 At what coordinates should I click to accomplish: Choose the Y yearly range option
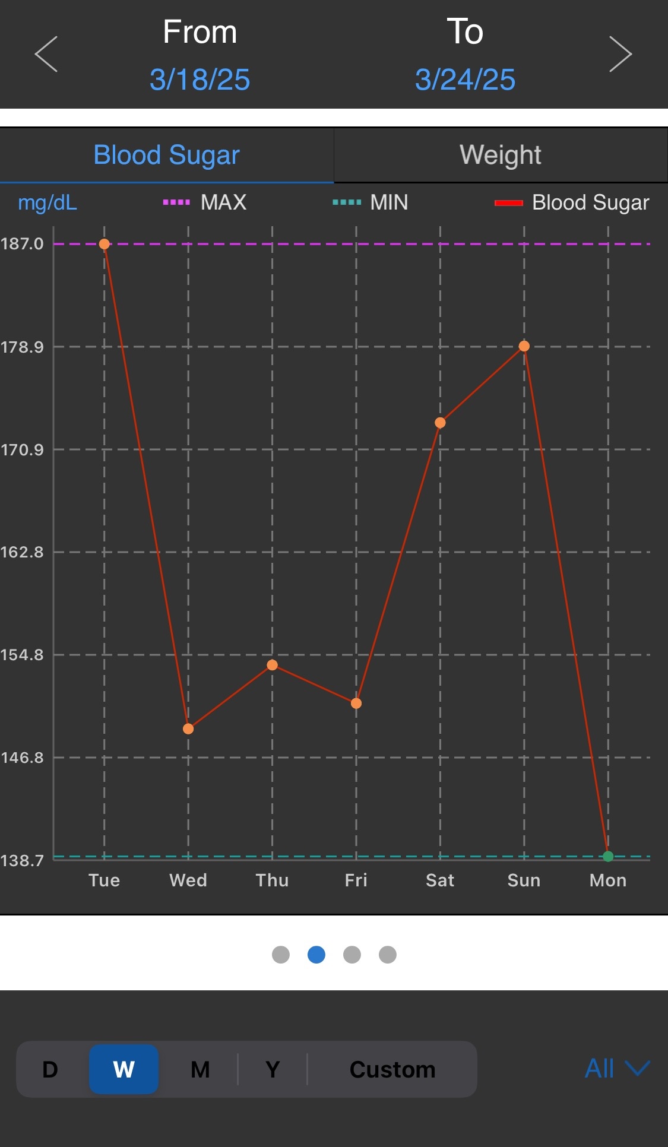pyautogui.click(x=273, y=1069)
